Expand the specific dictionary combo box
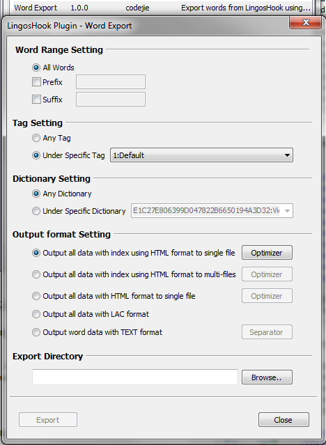Viewport: 326px width, 445px height. pyautogui.click(x=212, y=211)
